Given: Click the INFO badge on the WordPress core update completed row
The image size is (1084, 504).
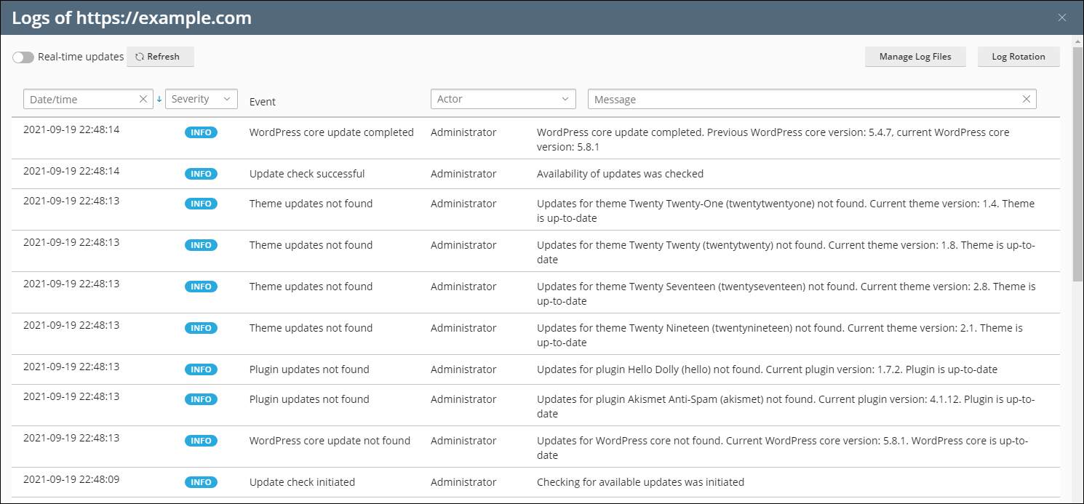Looking at the screenshot, I should coord(201,132).
